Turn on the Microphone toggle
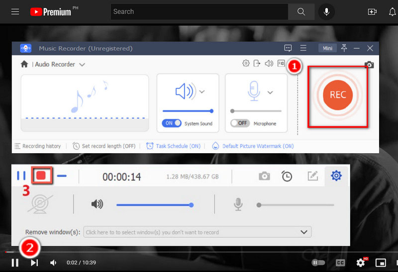This screenshot has height=272, width=398. pyautogui.click(x=240, y=123)
